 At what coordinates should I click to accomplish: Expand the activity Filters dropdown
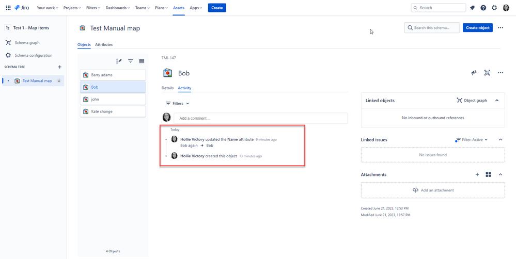(x=177, y=103)
